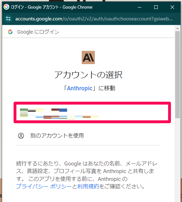This screenshot has height=202, width=182.
Task: Close the Google login popup window
Action: (172, 7)
